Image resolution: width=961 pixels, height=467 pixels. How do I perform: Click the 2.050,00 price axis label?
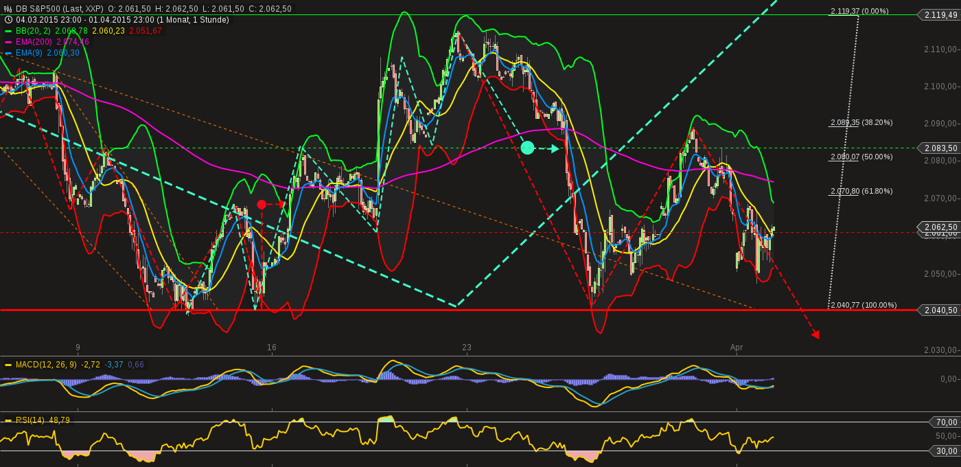(941, 273)
